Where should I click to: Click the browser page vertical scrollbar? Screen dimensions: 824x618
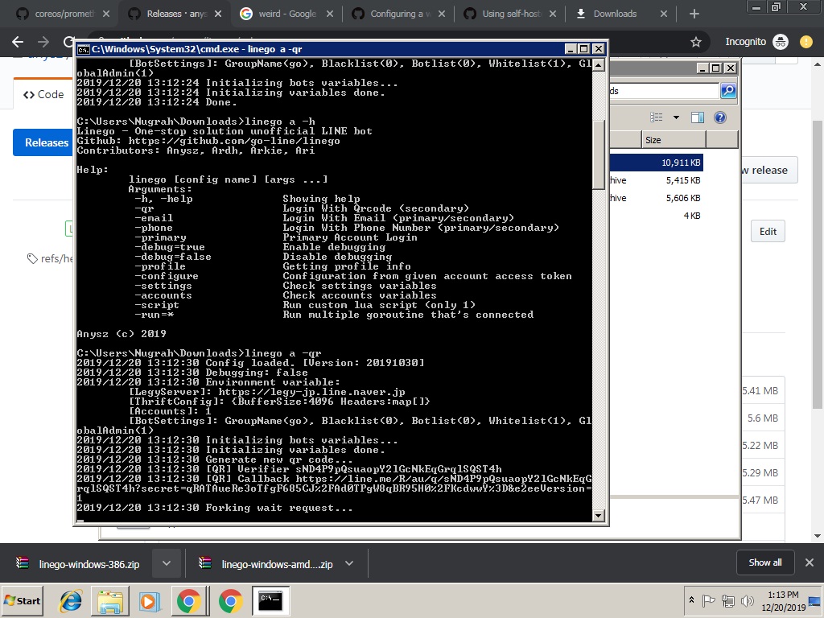point(818,263)
